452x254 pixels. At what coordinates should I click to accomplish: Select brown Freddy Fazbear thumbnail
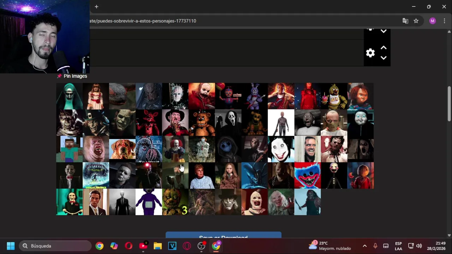tap(202, 122)
